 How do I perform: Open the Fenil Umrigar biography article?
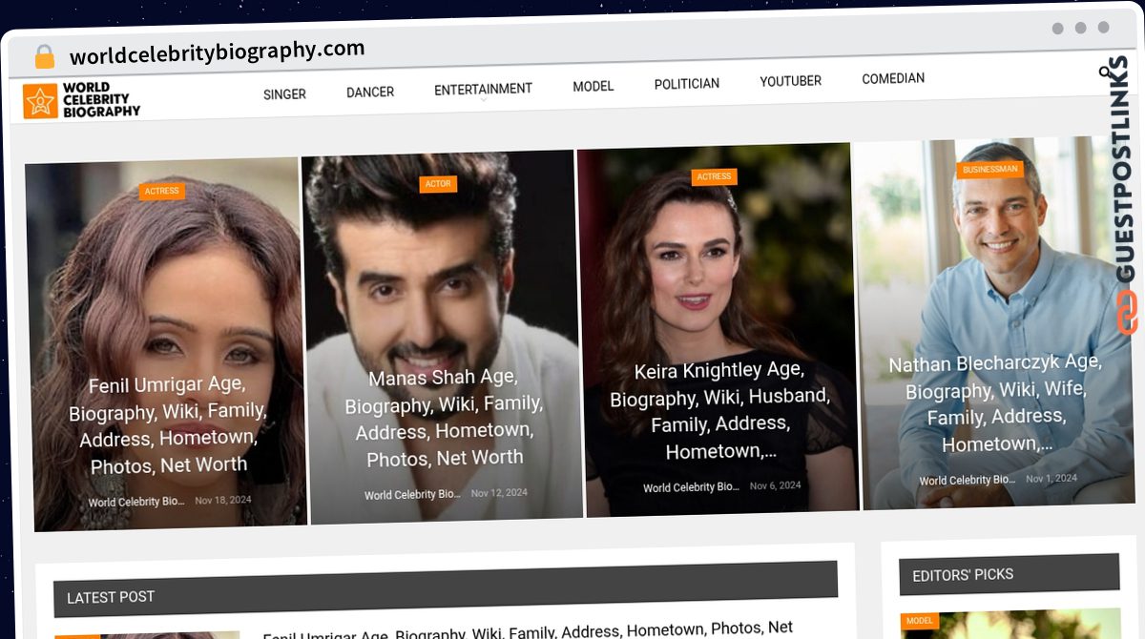[x=168, y=425]
